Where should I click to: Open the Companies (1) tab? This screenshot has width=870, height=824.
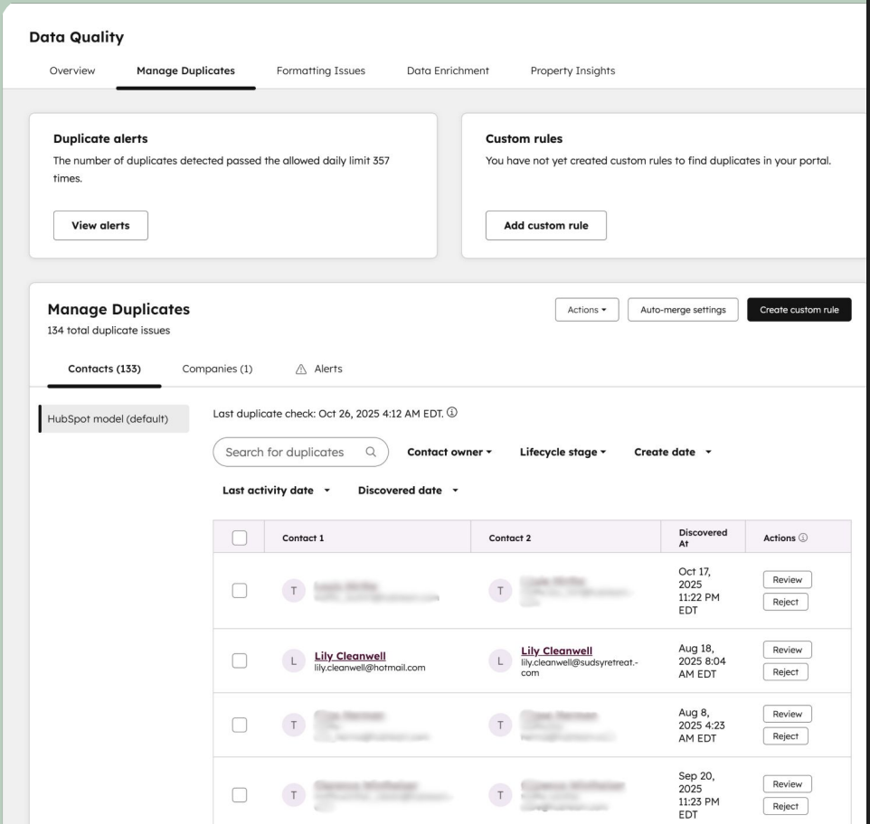pos(217,369)
